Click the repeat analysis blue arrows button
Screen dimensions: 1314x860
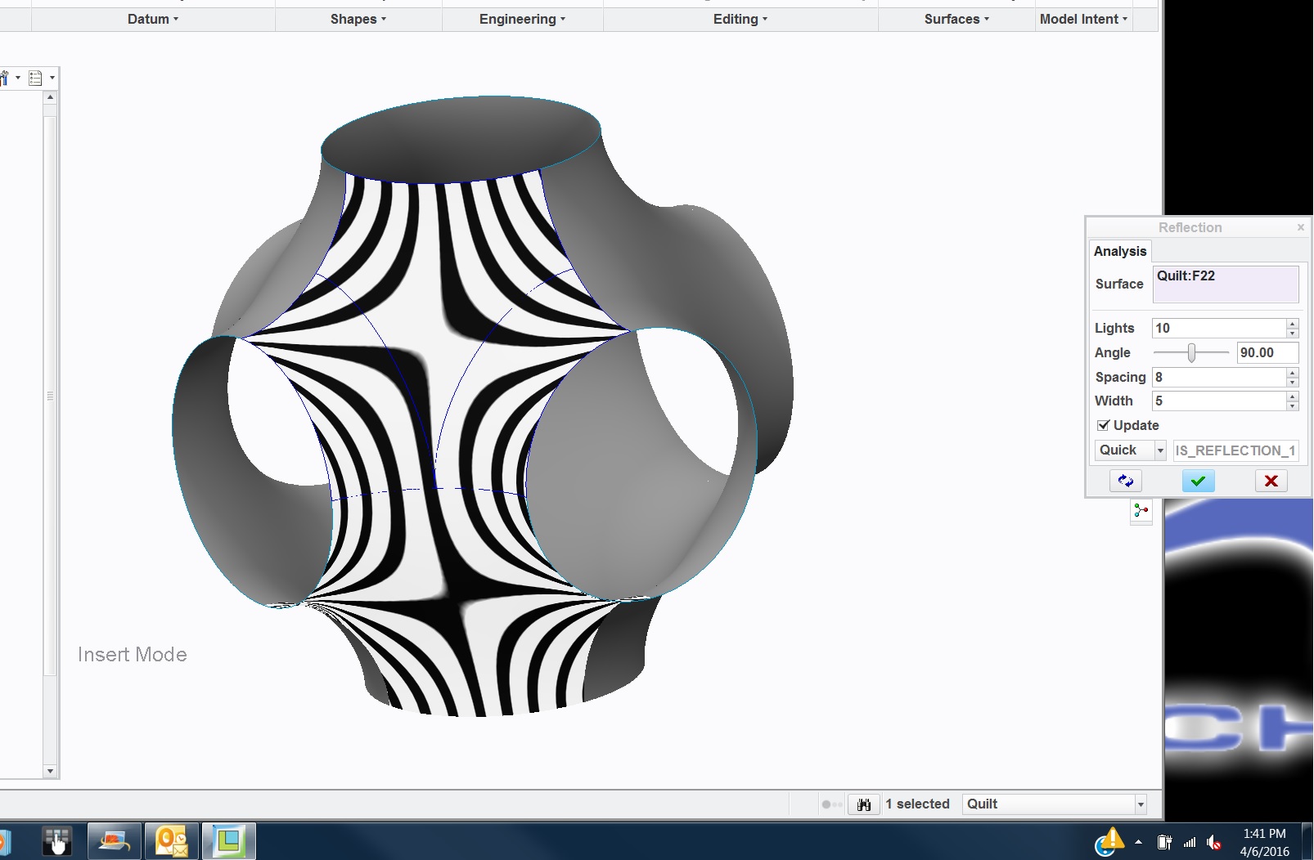tap(1125, 481)
